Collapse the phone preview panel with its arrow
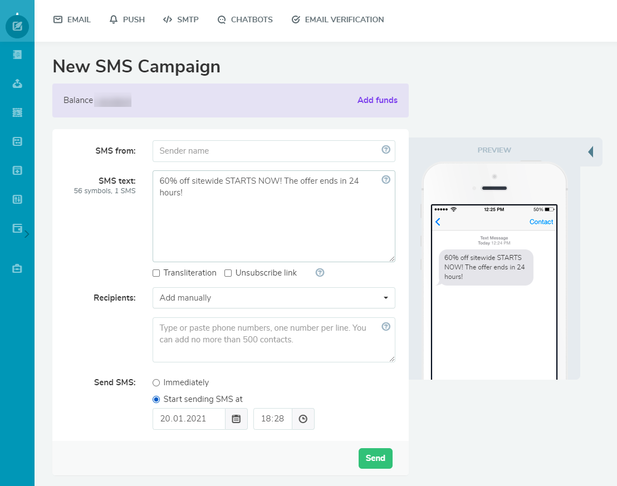This screenshot has width=617, height=486. pyautogui.click(x=591, y=151)
